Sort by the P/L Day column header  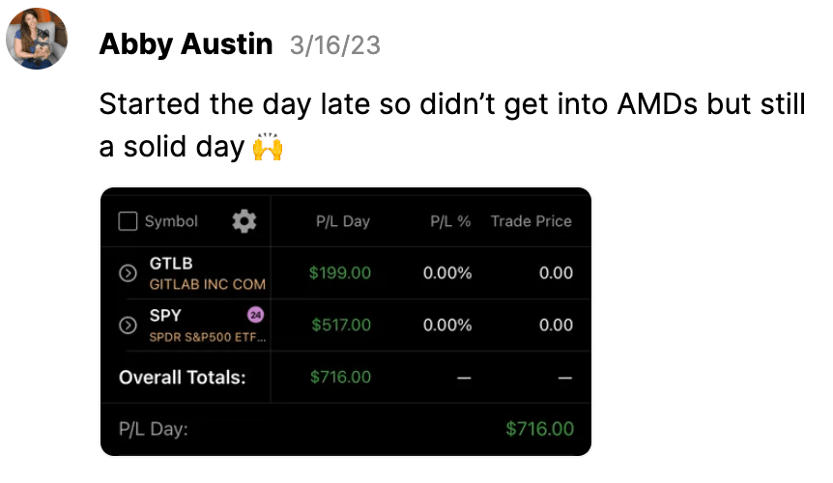point(343,221)
